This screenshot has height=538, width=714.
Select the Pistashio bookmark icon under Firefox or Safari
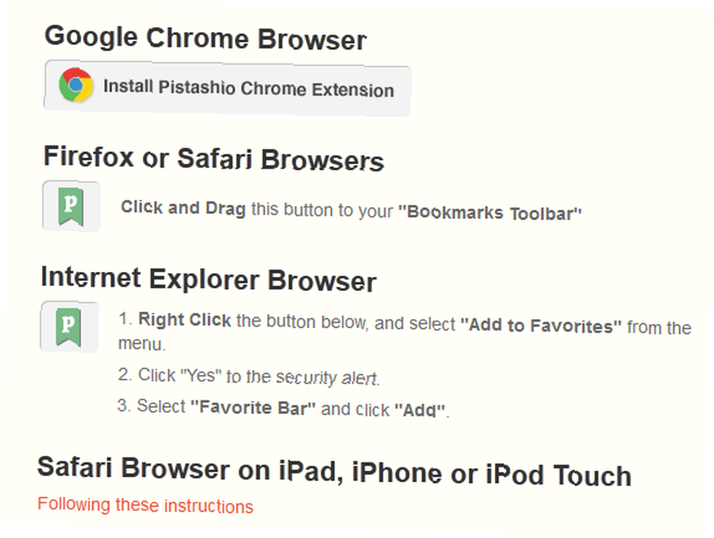point(71,206)
